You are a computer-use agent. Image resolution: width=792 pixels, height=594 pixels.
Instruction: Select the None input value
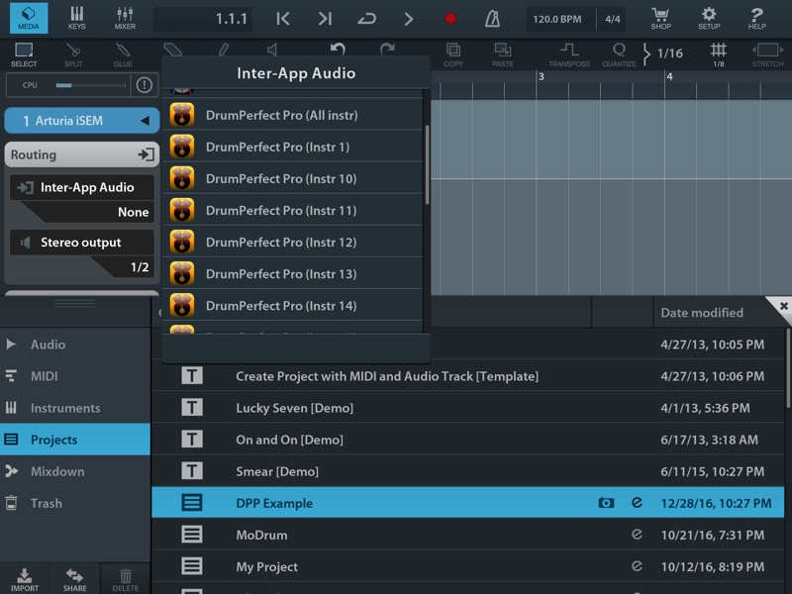pos(134,212)
